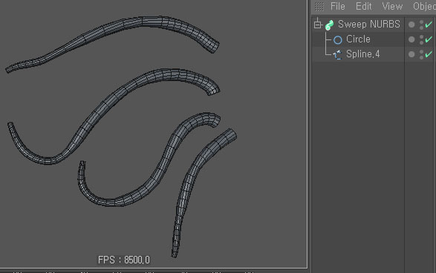Open the Edit menu in Object Manager
The height and width of the screenshot is (273, 436).
point(364,6)
